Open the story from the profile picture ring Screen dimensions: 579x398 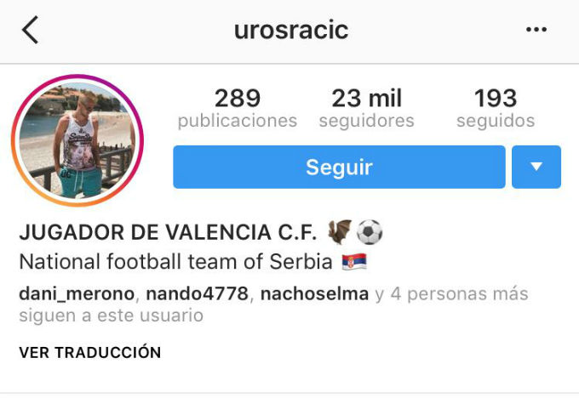pyautogui.click(x=77, y=140)
